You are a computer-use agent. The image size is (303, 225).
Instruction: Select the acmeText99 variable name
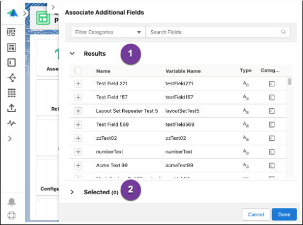click(179, 166)
